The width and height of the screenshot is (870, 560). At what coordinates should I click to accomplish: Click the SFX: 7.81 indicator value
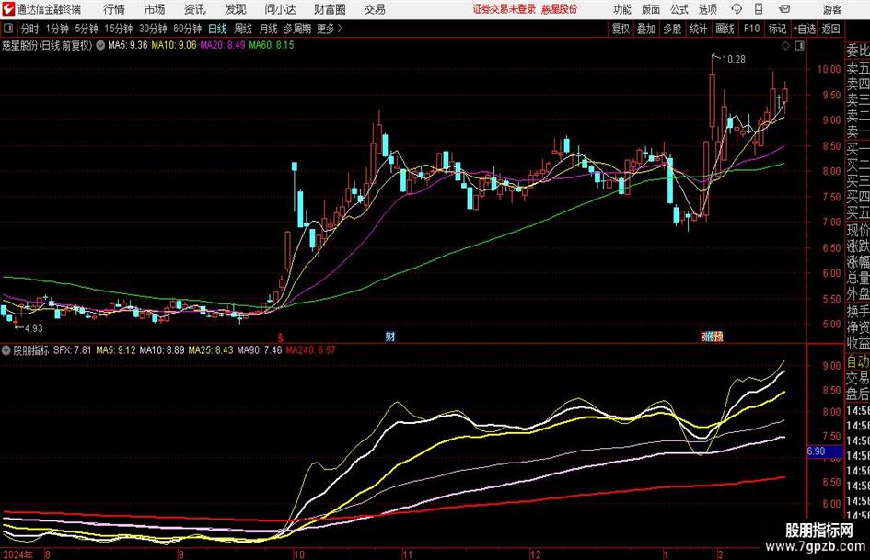click(x=72, y=349)
